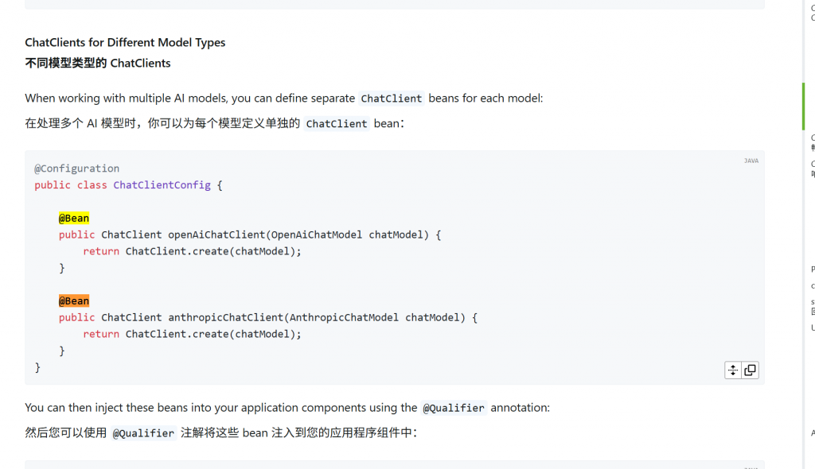Screen dimensions: 815x469
Task: Click the @Configuration annotation in the code
Action: (x=76, y=169)
